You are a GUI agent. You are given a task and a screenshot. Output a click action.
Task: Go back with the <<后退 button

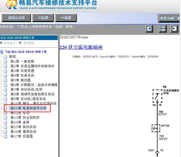(x=43, y=18)
